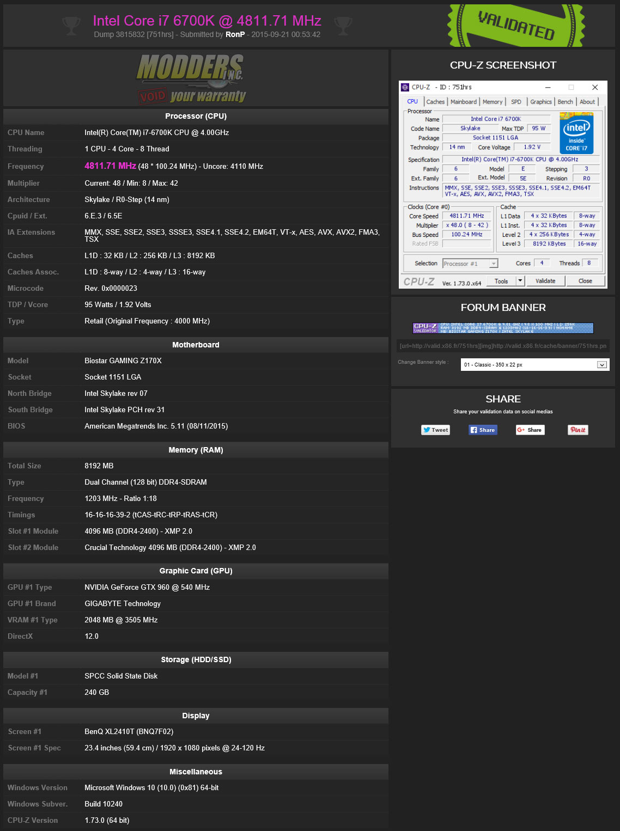Click the 'Socket 1151 LGA' motherboard value
The width and height of the screenshot is (620, 831).
tap(113, 377)
